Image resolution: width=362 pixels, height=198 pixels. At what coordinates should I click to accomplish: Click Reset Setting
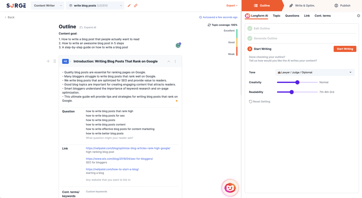pyautogui.click(x=259, y=102)
